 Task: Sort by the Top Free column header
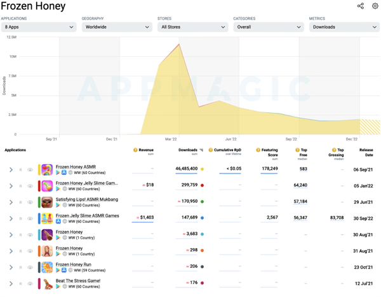click(304, 153)
